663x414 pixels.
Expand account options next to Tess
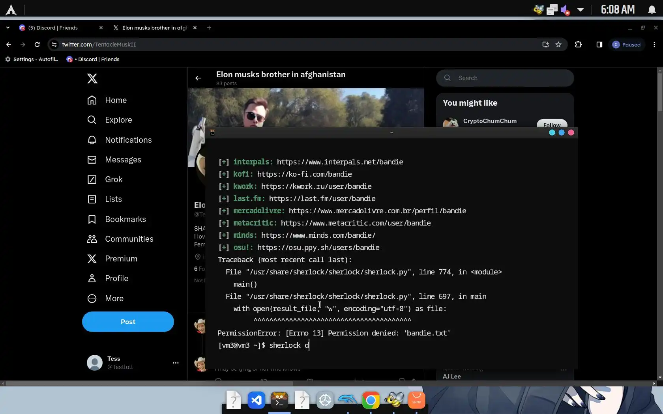tap(176, 363)
